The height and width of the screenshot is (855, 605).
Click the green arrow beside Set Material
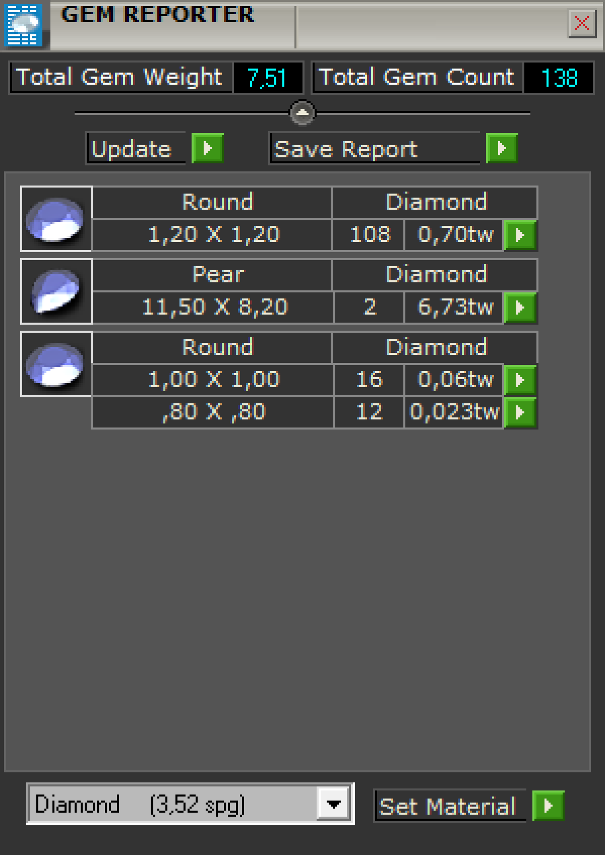[548, 806]
